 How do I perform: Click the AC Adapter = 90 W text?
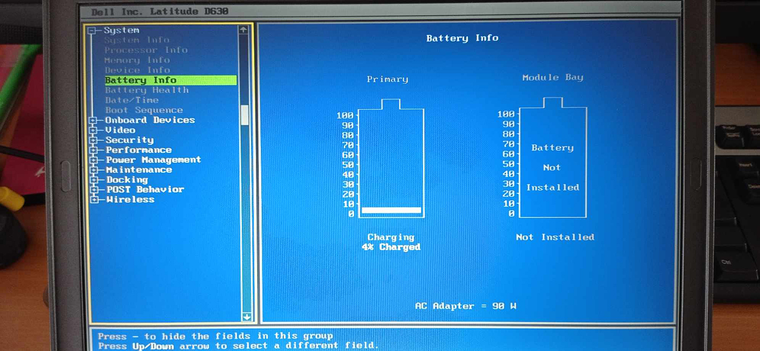pyautogui.click(x=465, y=306)
